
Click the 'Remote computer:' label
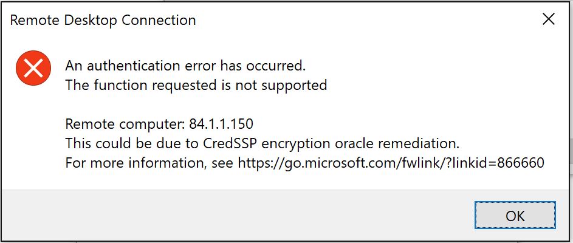coord(125,125)
